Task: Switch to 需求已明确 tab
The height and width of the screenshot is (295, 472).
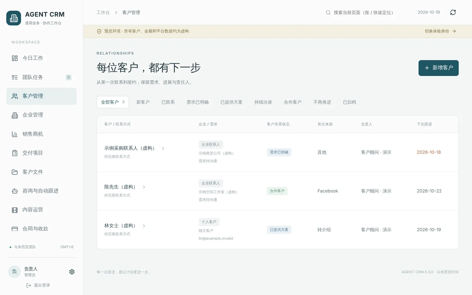Action: (197, 102)
